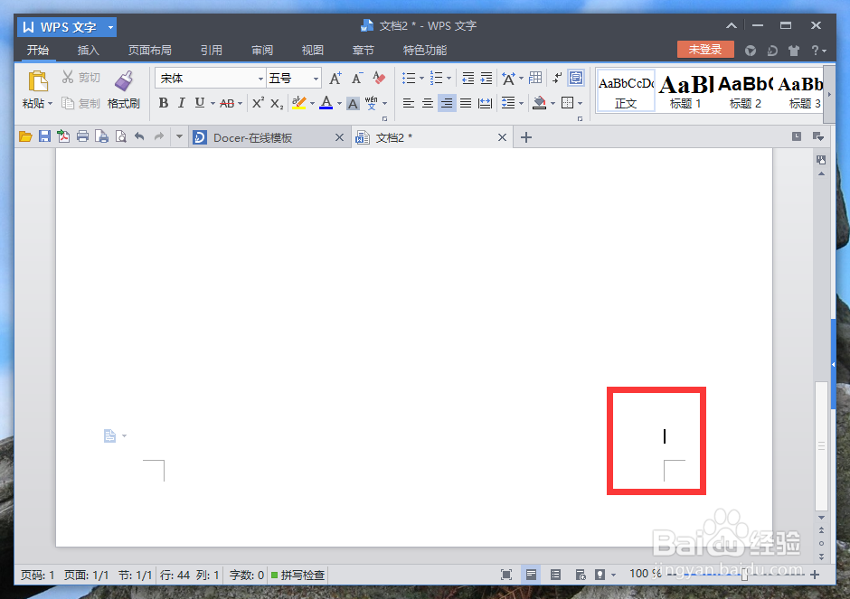Screen dimensions: 850x599
Task: Open the WPS 文字 application menu arrow
Action: 110,26
